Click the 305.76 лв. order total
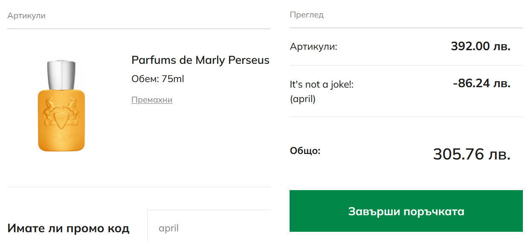This screenshot has width=528, height=242. 471,154
